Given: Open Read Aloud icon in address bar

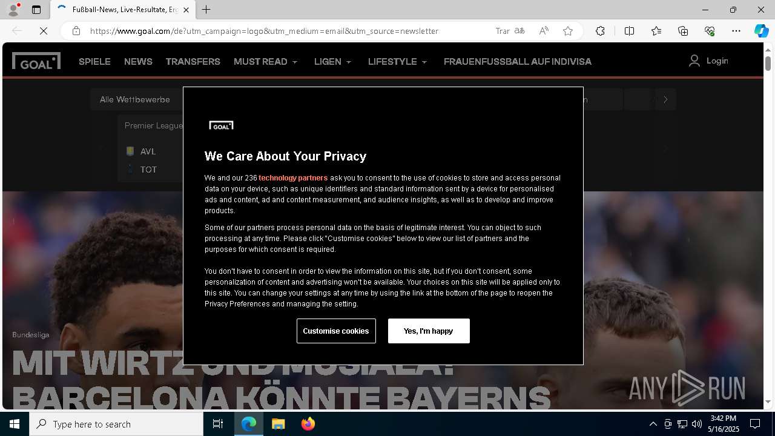Looking at the screenshot, I should [544, 31].
